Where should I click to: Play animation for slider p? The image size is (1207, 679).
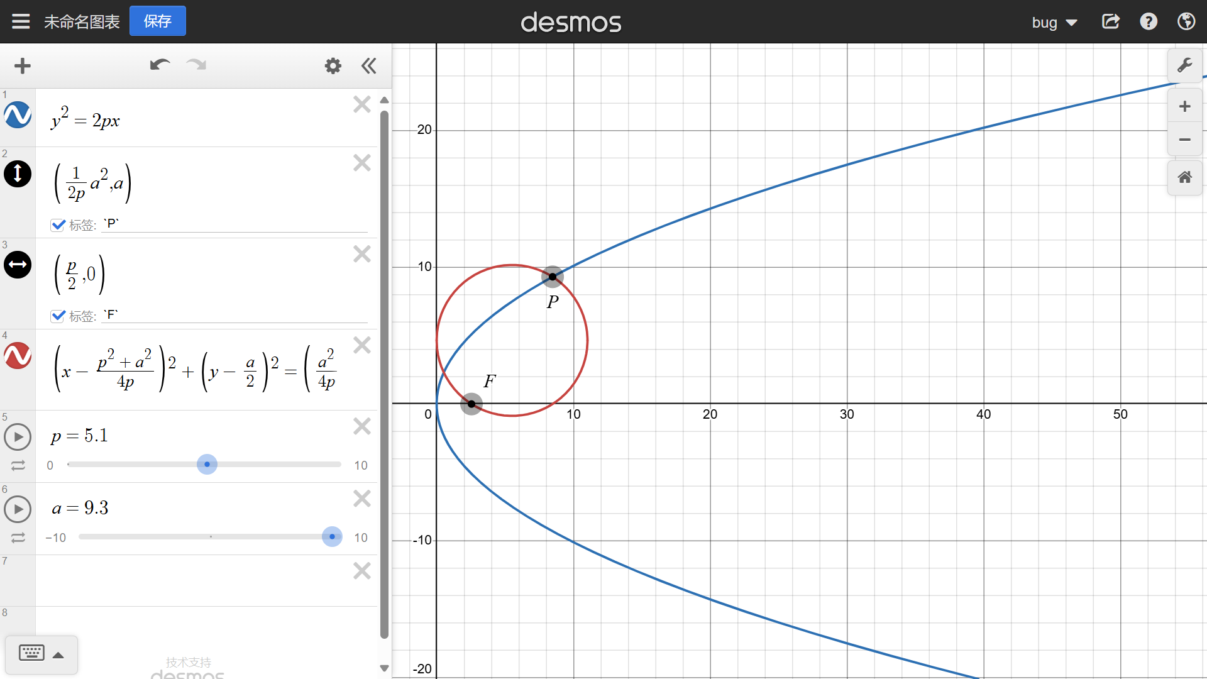pos(18,437)
